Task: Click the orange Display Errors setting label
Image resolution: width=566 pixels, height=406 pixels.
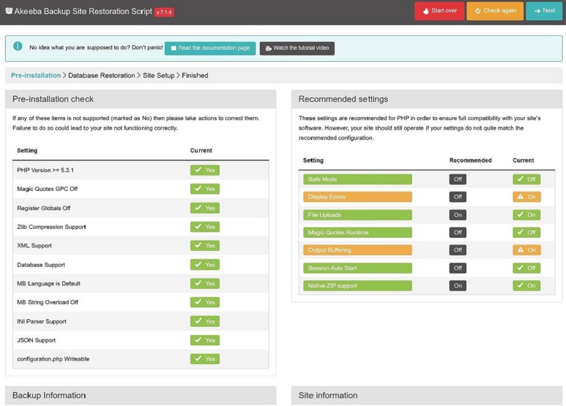Action: coord(357,197)
